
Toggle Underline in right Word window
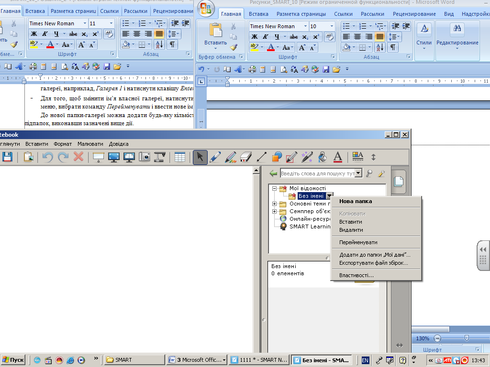click(x=277, y=37)
